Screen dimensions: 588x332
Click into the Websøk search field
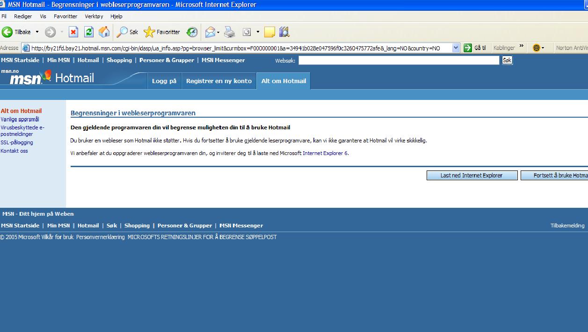pyautogui.click(x=399, y=60)
